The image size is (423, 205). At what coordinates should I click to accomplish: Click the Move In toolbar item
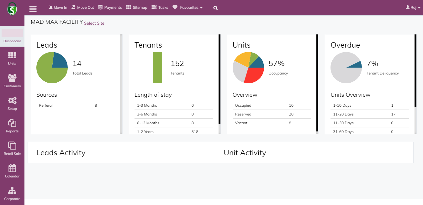(x=58, y=7)
